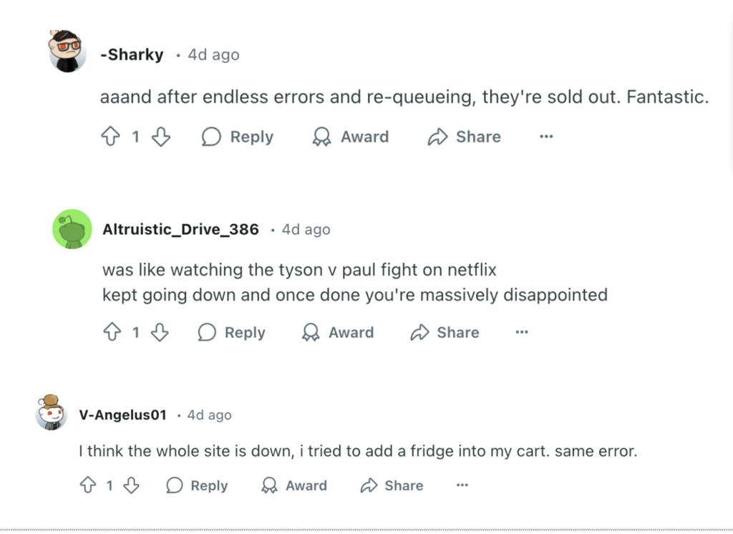
Task: Upvote -Sharky's sold out comment
Action: point(110,137)
